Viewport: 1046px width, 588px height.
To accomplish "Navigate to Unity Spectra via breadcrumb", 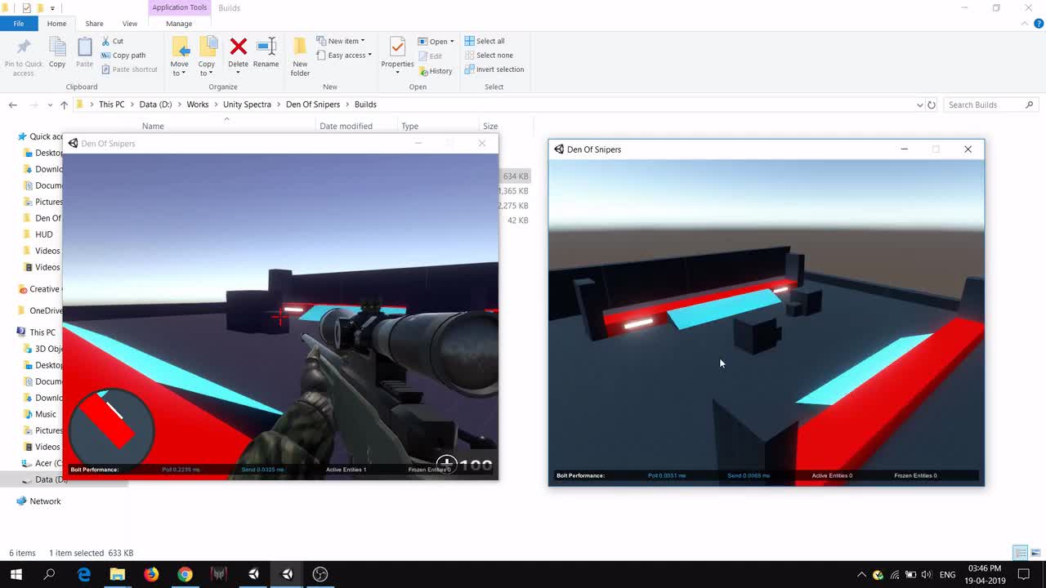I will (247, 105).
